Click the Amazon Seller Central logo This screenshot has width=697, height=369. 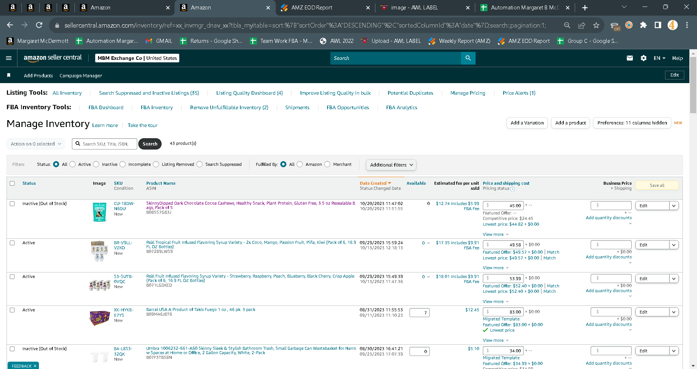(53, 58)
